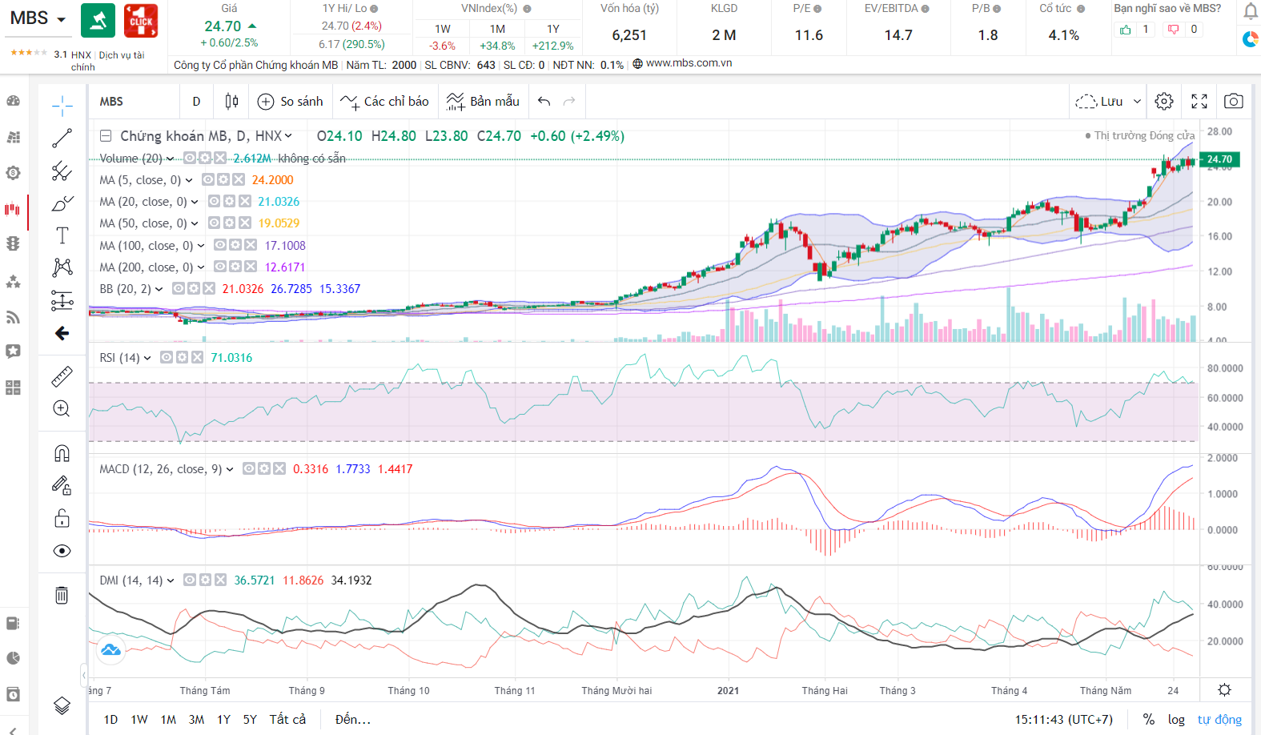Open the traffic light sidebar icon
The height and width of the screenshot is (735, 1261).
coord(13,243)
